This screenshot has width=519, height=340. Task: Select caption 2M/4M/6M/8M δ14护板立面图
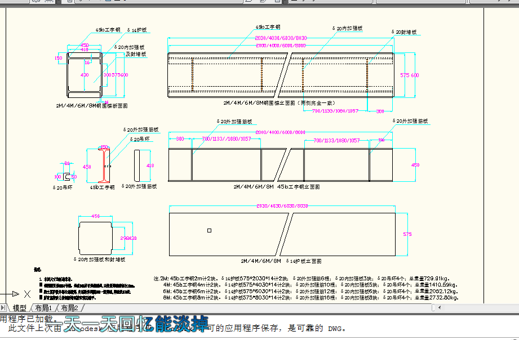coord(281,261)
